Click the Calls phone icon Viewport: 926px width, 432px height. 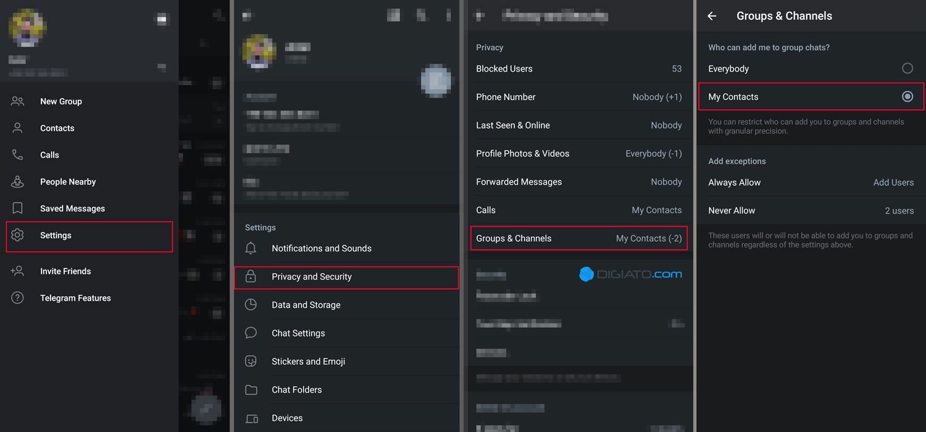(x=17, y=155)
